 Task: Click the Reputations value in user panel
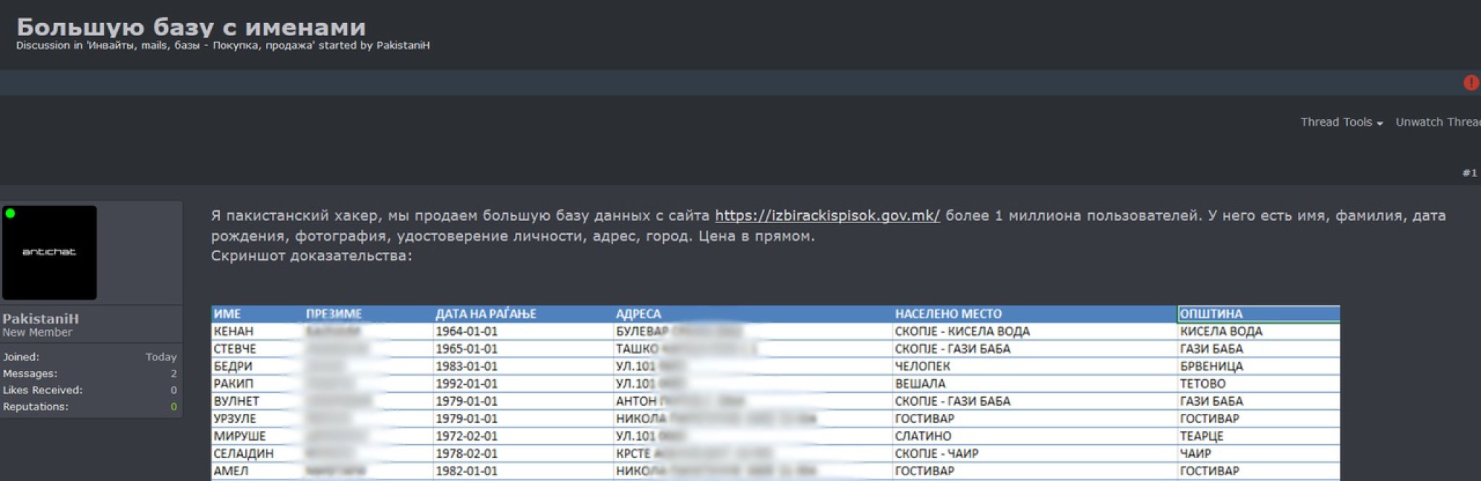(x=174, y=407)
